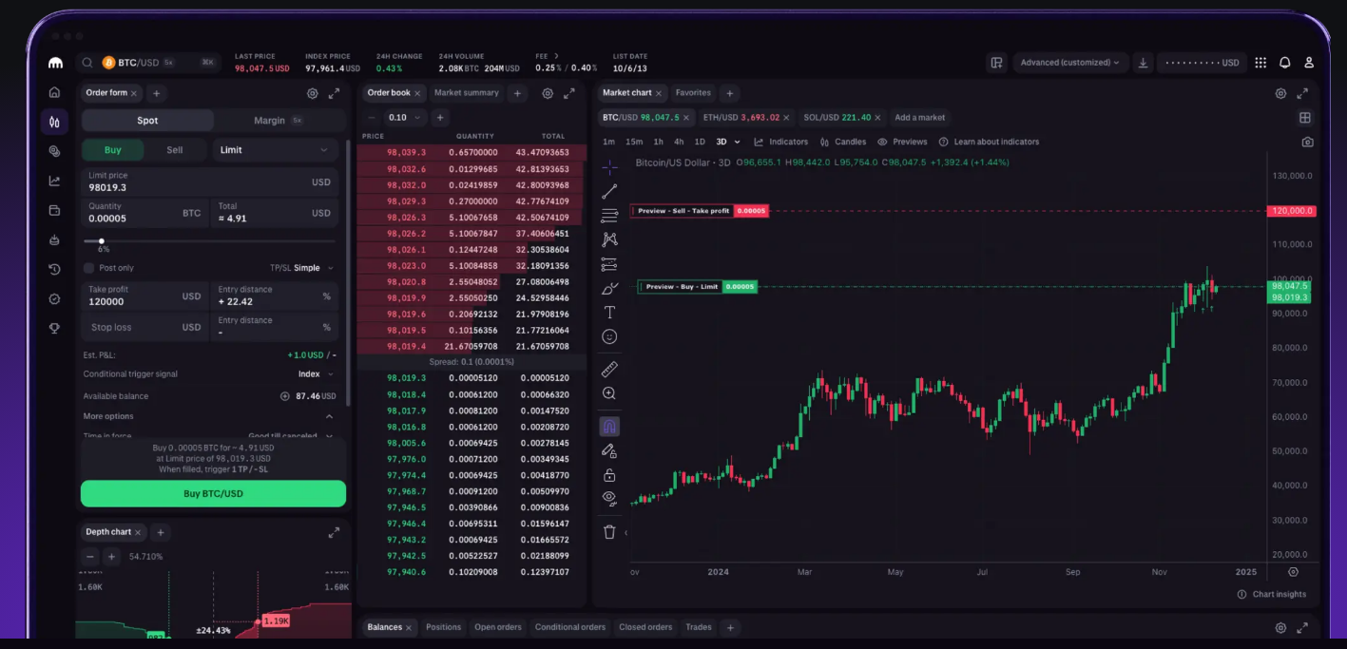Open the TP/SL Simple dropdown
The width and height of the screenshot is (1347, 649).
point(314,267)
